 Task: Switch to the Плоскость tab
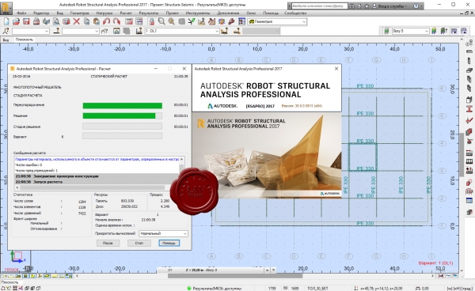25,40
